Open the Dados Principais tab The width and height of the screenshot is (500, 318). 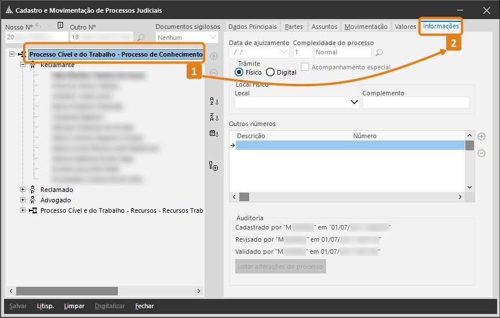[x=252, y=27]
